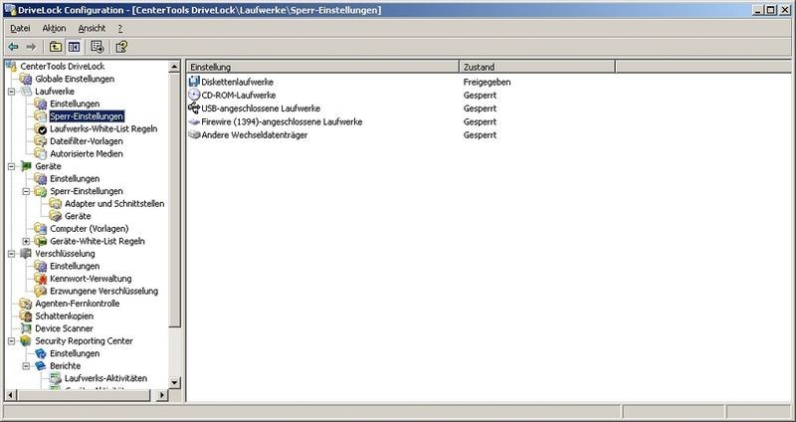Click Gesperrt status of Firewire row
Viewport: 796px width, 422px height.
[480, 121]
